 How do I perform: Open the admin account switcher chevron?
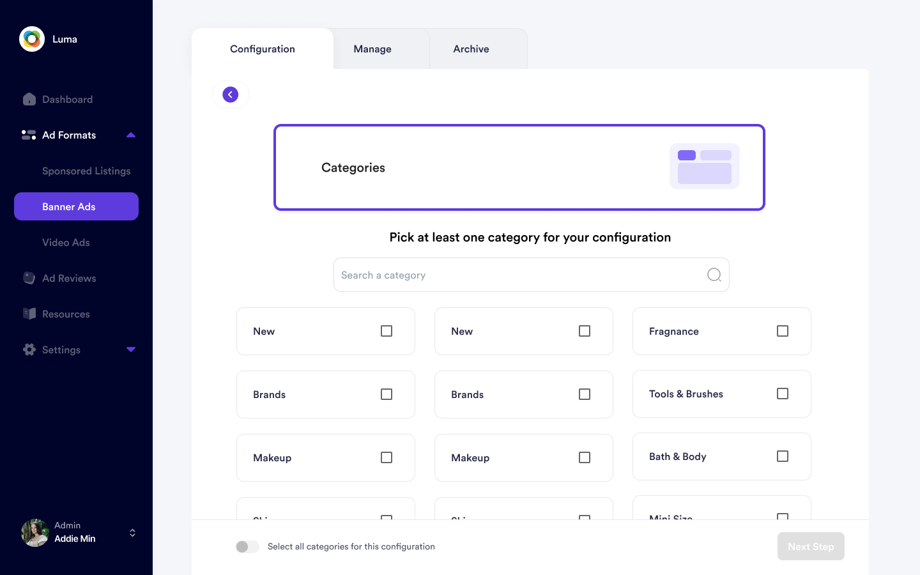pyautogui.click(x=132, y=532)
